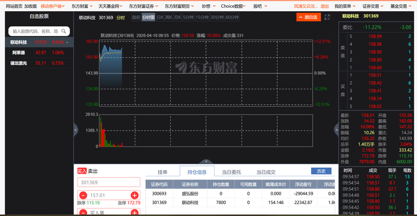The width and height of the screenshot is (417, 216).
Task: Click sell level 1 price 158.60
Action: click(375, 67)
